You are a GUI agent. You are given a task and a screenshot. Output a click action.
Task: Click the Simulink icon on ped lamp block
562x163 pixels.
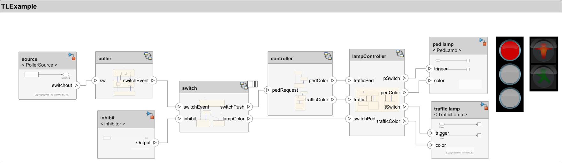pos(483,42)
